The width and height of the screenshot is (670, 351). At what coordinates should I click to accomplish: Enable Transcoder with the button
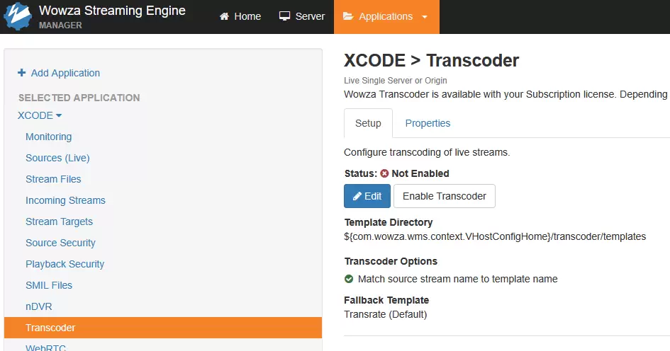[x=445, y=196]
